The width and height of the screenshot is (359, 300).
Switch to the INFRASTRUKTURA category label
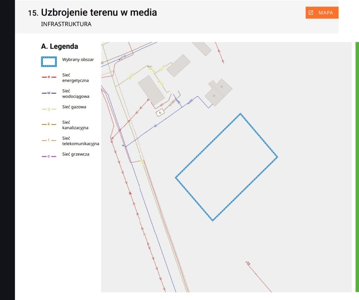[66, 24]
